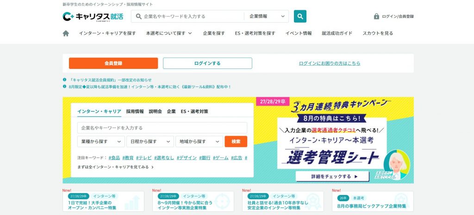Click the home icon in navigation bar
Screen dimensions: 474x215
(66, 33)
